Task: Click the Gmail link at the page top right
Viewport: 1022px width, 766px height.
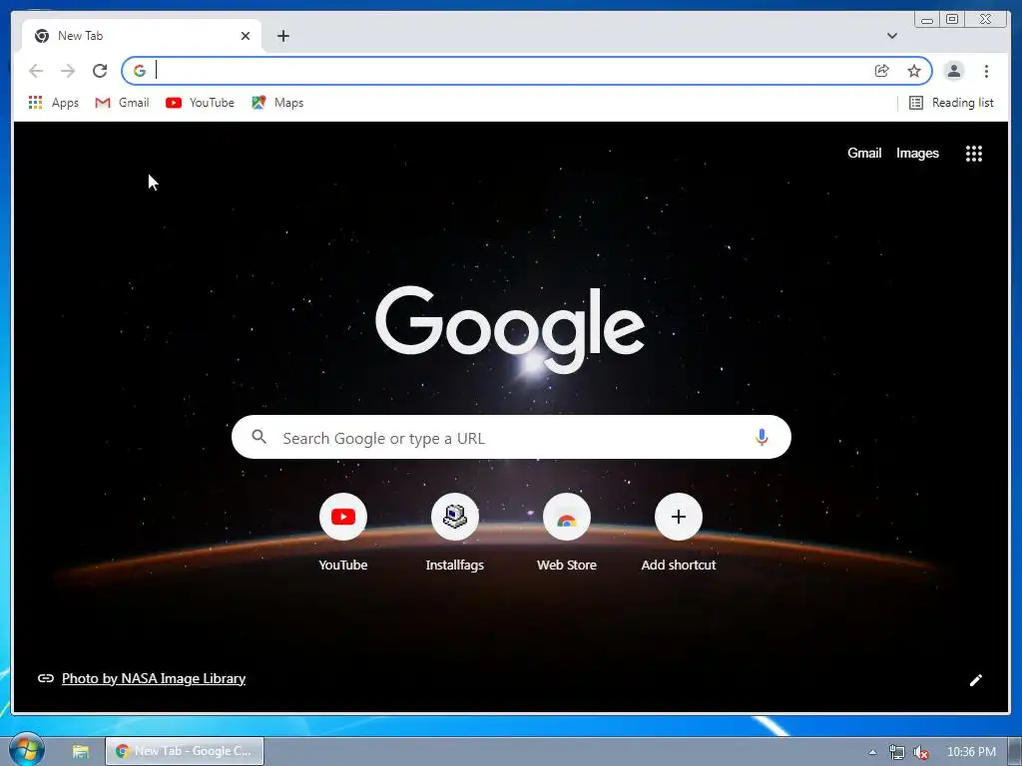Action: (x=864, y=153)
